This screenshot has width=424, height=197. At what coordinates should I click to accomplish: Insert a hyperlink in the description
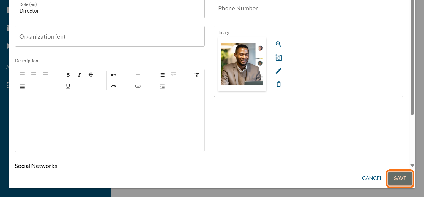point(138,86)
